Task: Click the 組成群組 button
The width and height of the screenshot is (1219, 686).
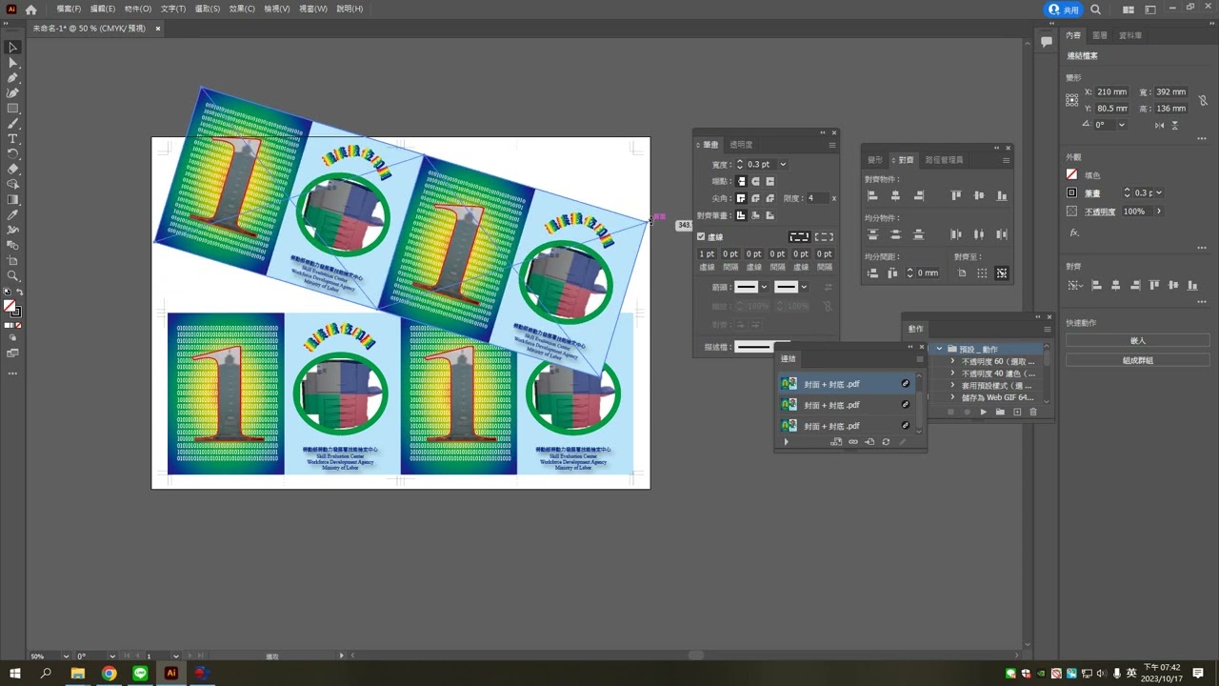Action: (1138, 360)
